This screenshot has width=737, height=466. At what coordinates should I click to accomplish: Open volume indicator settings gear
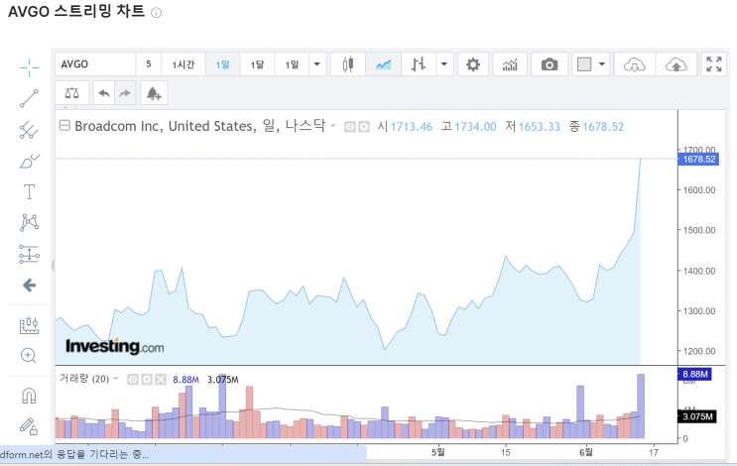pyautogui.click(x=147, y=379)
